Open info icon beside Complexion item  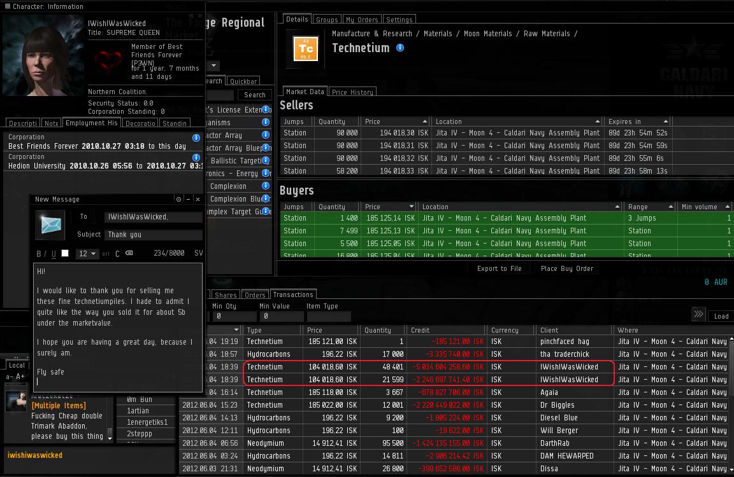(266, 186)
